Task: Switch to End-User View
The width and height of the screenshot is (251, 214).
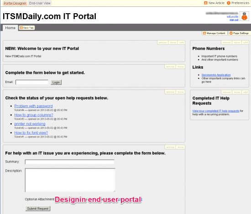Action: (x=40, y=3)
